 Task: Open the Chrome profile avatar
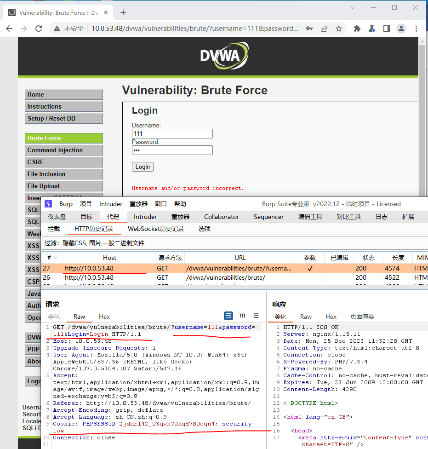tap(401, 29)
